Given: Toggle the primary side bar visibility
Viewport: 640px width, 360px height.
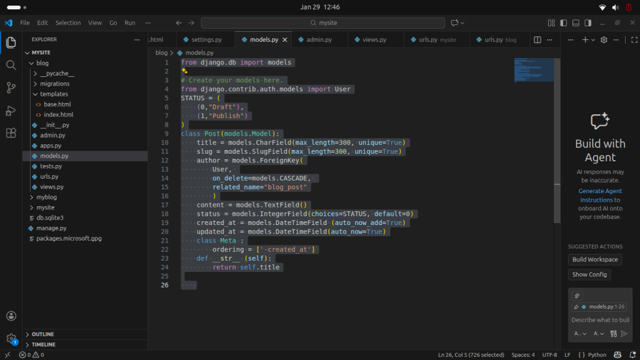Looking at the screenshot, I should point(563,23).
